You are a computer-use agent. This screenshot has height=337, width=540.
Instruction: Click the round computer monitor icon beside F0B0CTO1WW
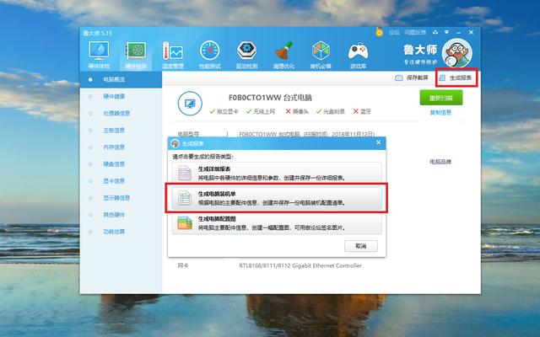pos(190,103)
